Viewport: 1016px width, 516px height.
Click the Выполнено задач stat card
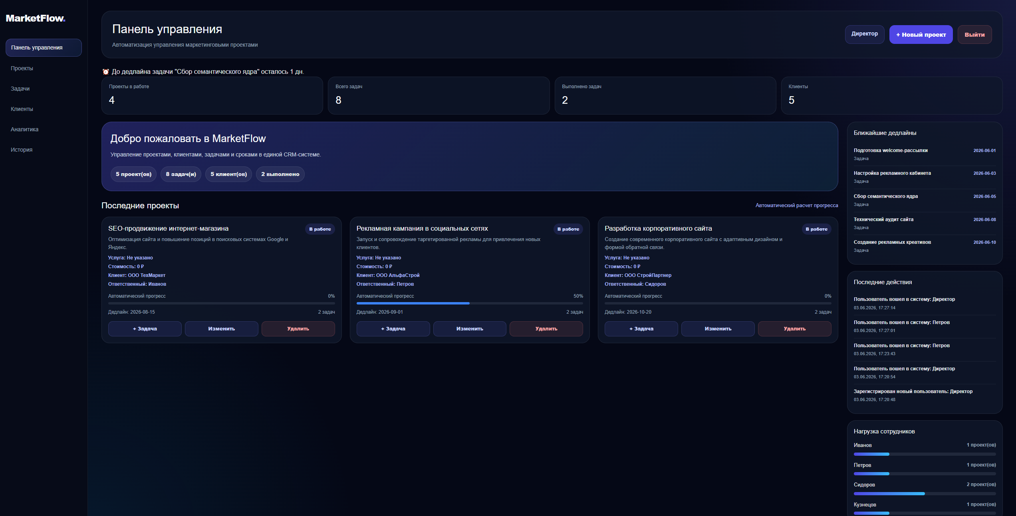(665, 96)
